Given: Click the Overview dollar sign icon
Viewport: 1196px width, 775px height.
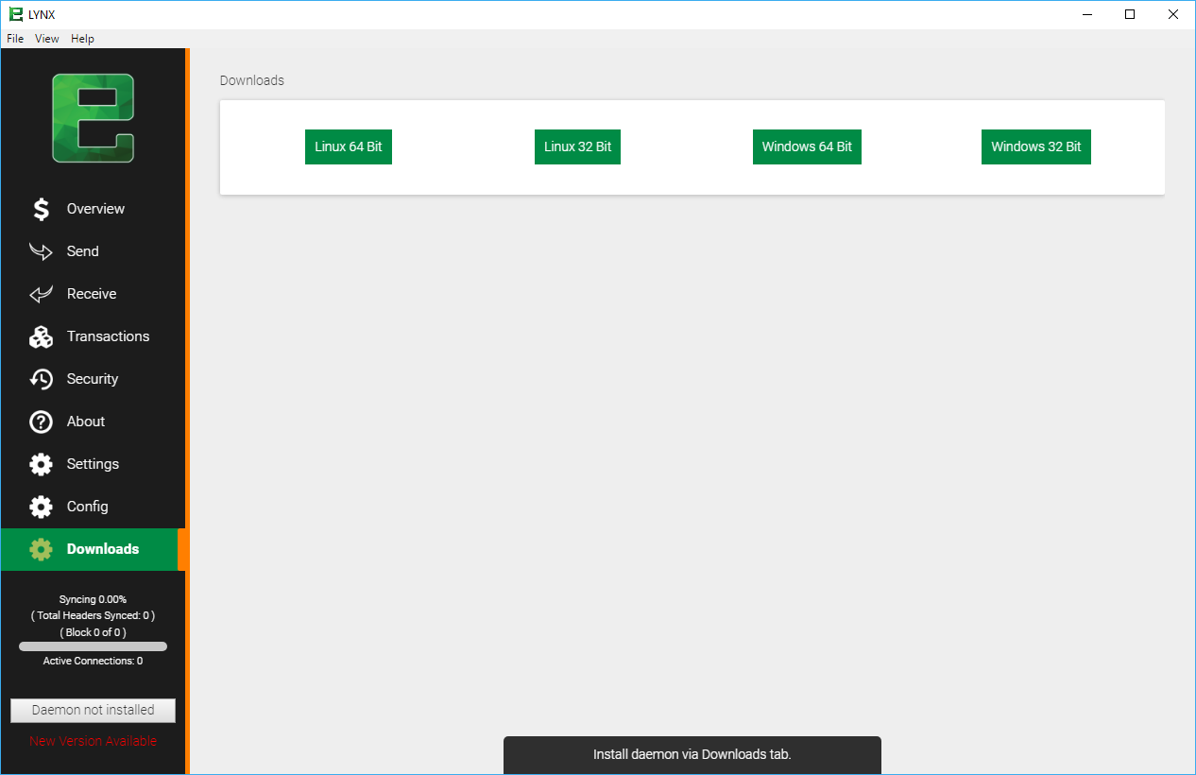Looking at the screenshot, I should pyautogui.click(x=41, y=209).
